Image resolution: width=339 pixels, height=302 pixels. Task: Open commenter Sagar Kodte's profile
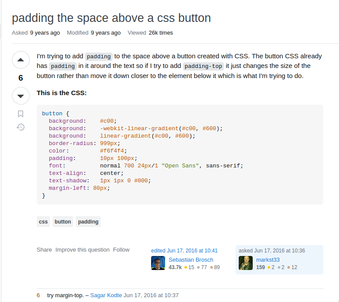106,295
